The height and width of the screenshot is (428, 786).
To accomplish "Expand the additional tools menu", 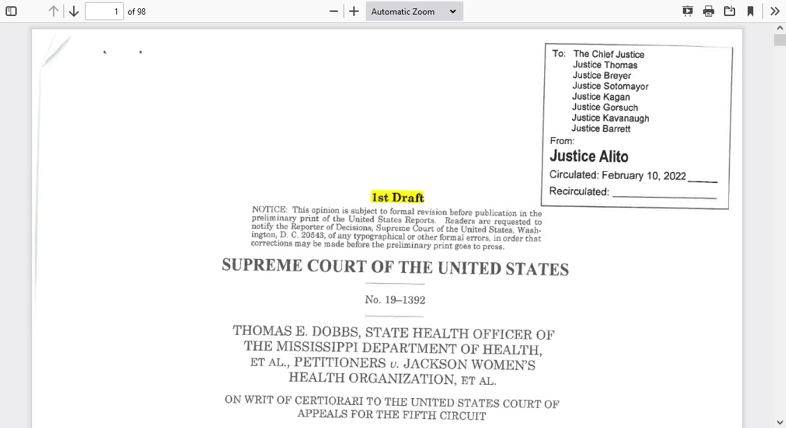I will click(x=774, y=11).
